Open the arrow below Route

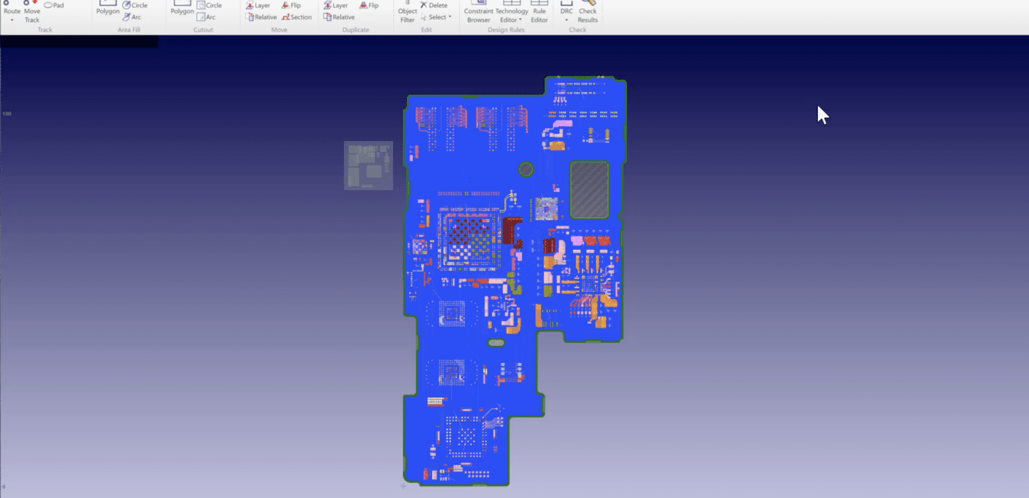tap(12, 20)
